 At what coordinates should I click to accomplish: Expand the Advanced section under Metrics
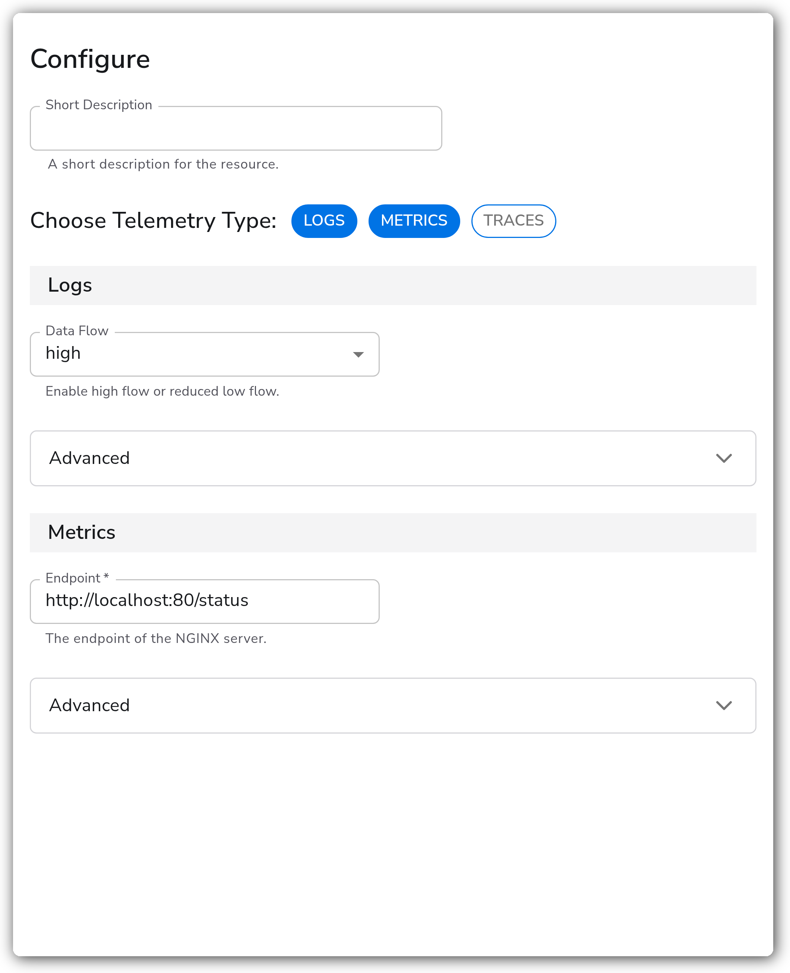pos(393,705)
